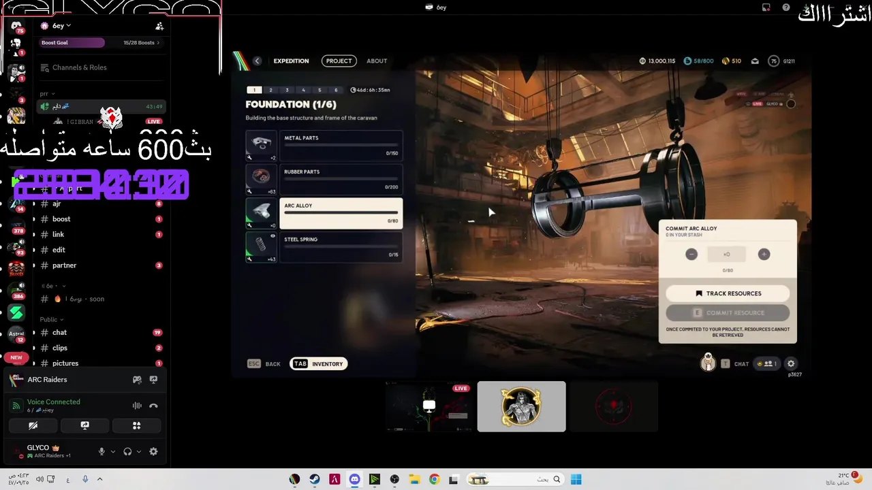The image size is (872, 490).
Task: Click the Track Resources button
Action: point(728,293)
